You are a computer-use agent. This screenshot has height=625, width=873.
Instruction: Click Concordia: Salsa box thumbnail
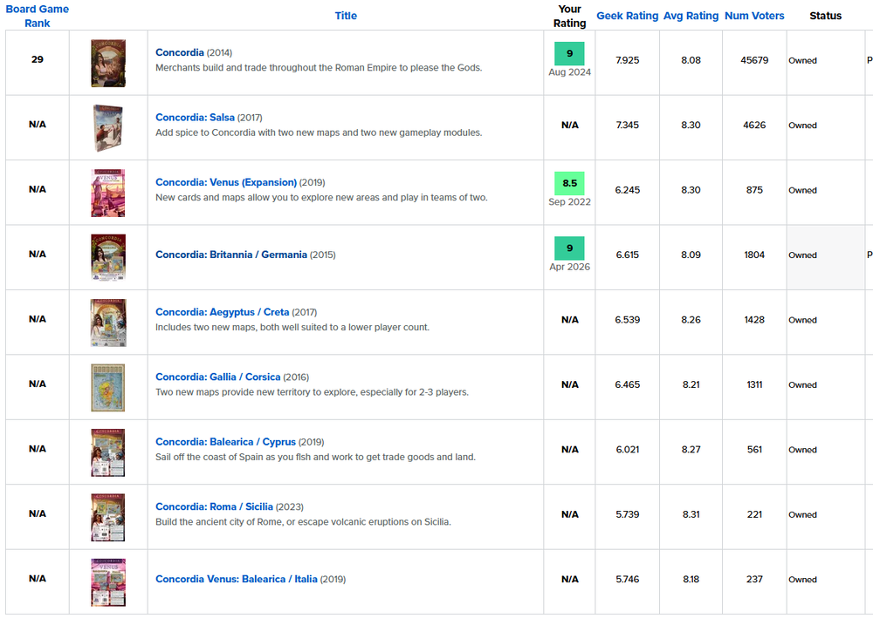pos(108,128)
